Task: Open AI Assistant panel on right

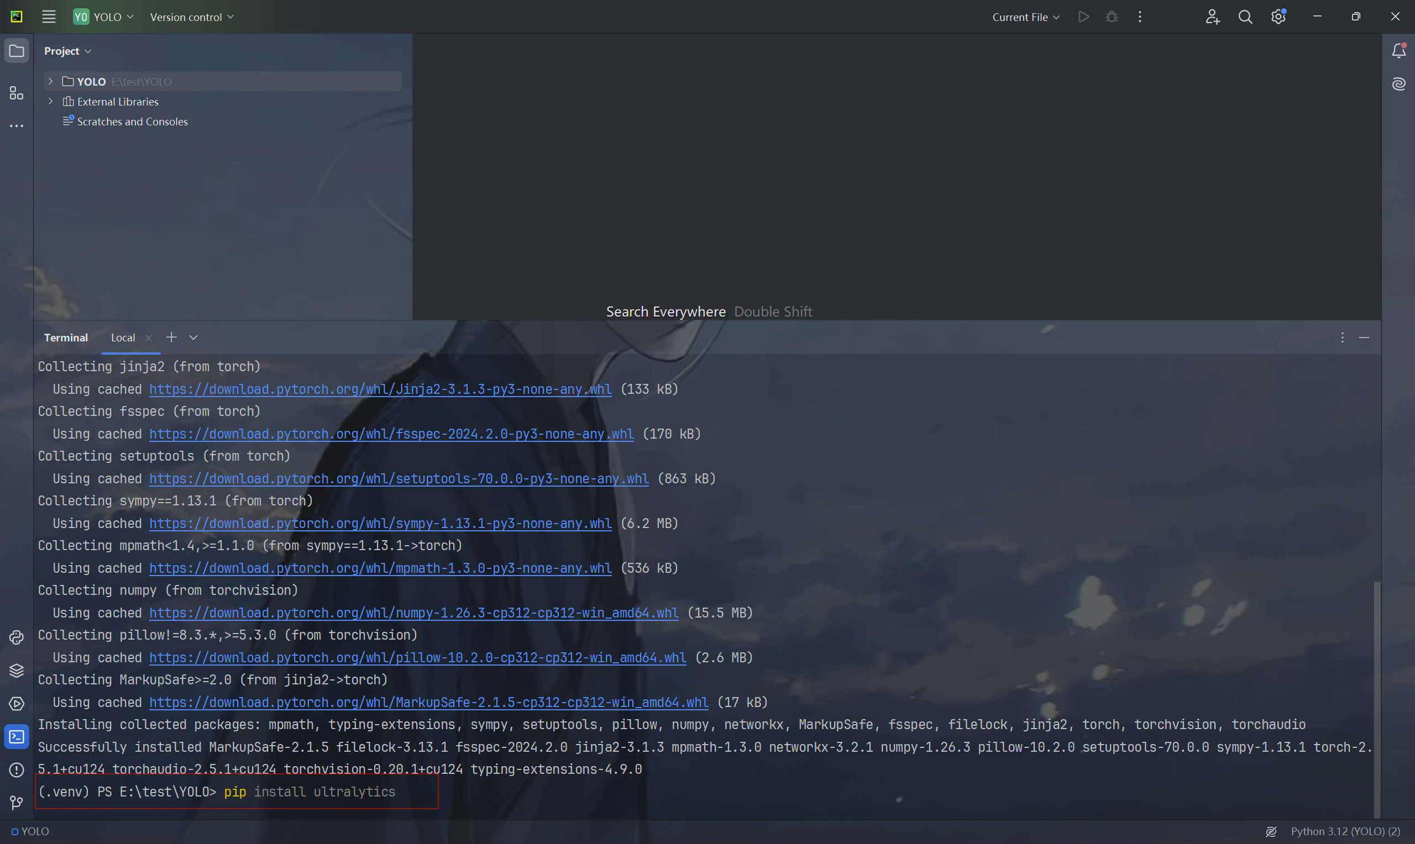Action: click(1398, 84)
